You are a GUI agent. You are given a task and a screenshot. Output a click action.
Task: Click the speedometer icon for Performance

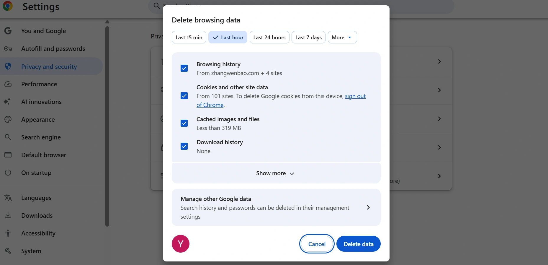[8, 84]
